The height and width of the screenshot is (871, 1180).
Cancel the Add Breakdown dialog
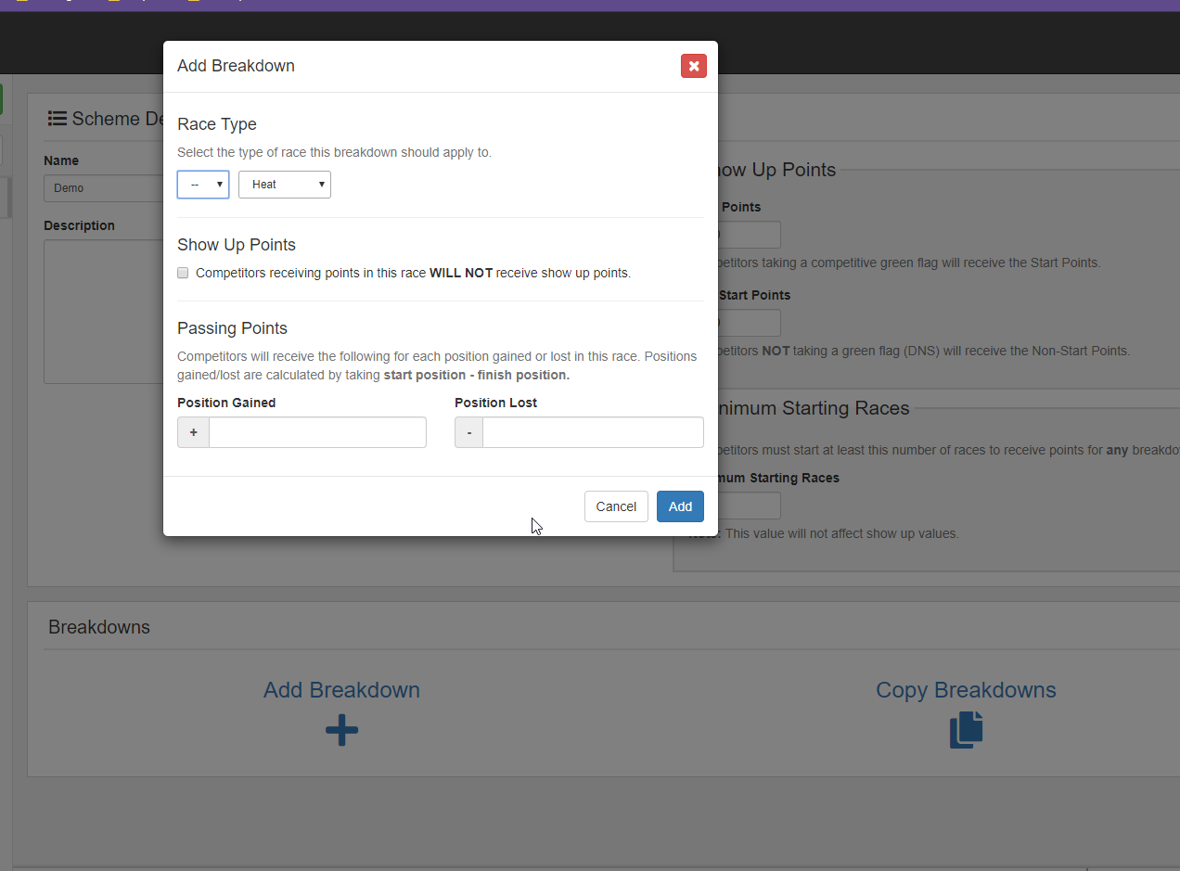coord(616,506)
